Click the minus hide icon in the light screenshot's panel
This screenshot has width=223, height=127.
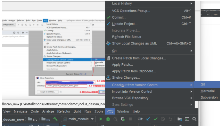(27, 33)
